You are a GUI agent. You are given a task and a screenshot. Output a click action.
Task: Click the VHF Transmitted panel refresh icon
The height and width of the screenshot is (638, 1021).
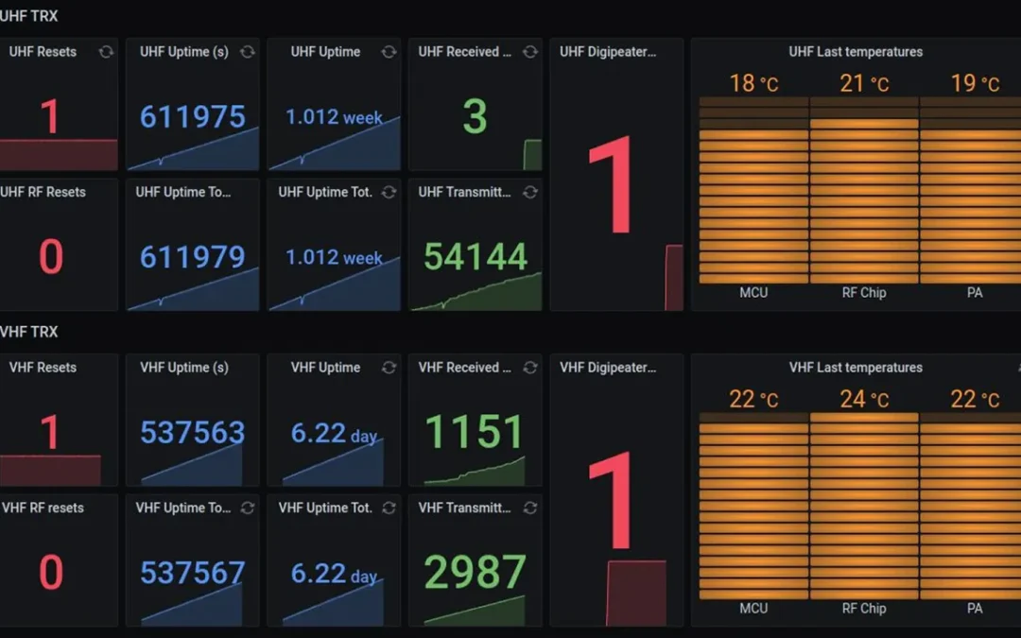tap(530, 508)
